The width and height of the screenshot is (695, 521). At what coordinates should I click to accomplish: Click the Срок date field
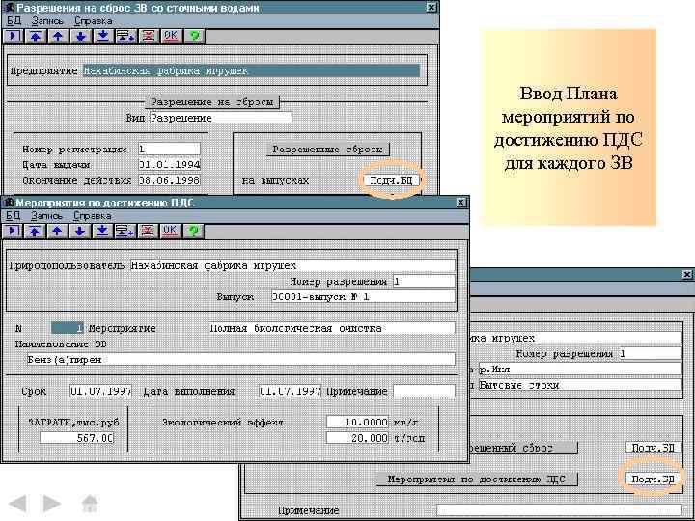click(x=100, y=391)
